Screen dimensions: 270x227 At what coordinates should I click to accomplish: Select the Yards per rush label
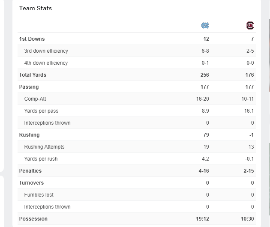[x=41, y=159]
